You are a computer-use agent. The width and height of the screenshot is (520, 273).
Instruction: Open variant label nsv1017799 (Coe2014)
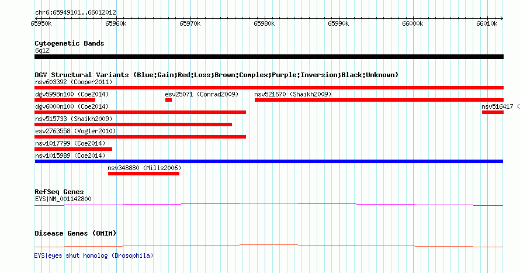(x=70, y=143)
